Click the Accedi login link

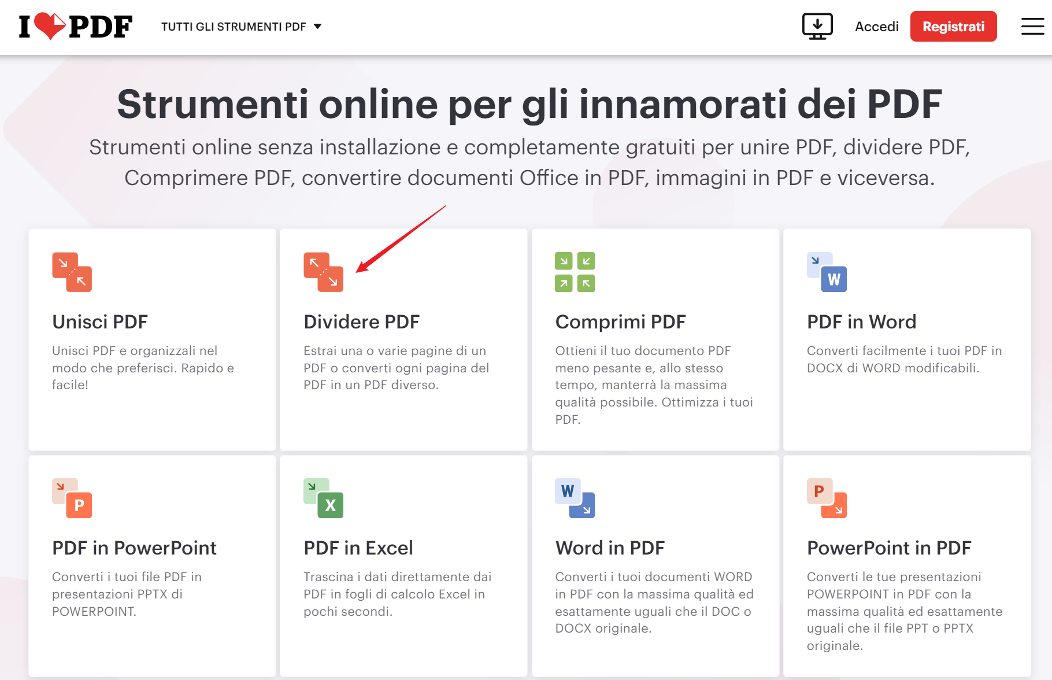(x=876, y=26)
